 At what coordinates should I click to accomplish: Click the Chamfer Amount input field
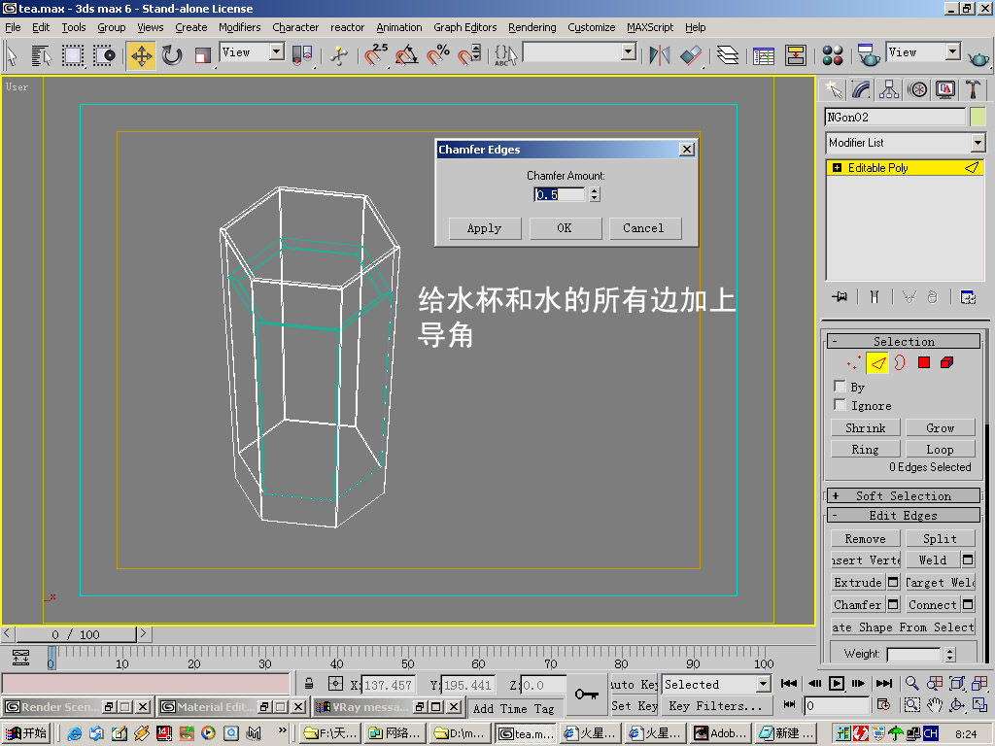click(x=559, y=194)
